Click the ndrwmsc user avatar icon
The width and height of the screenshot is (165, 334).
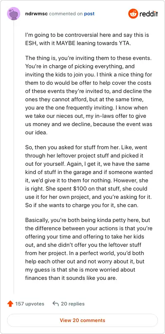[x=14, y=14]
